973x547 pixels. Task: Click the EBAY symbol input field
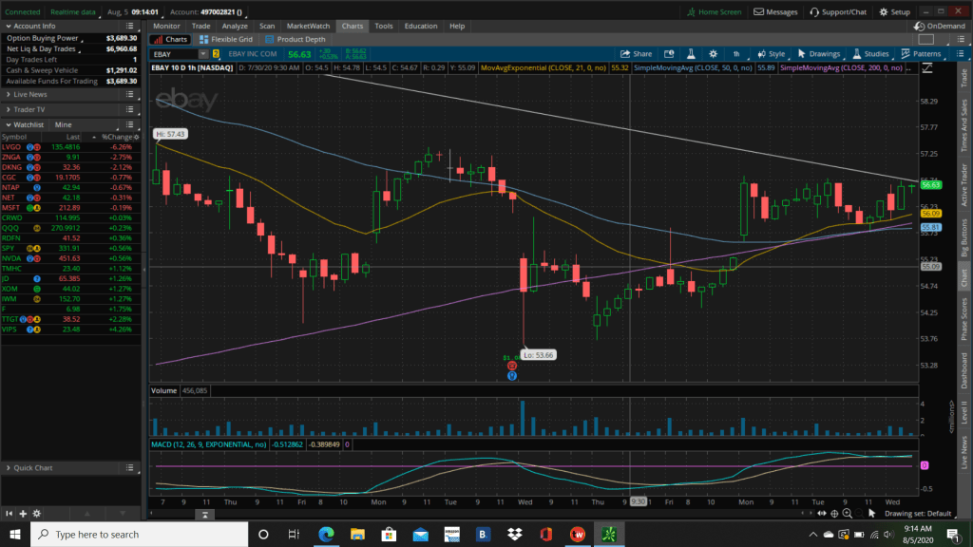tap(180, 55)
